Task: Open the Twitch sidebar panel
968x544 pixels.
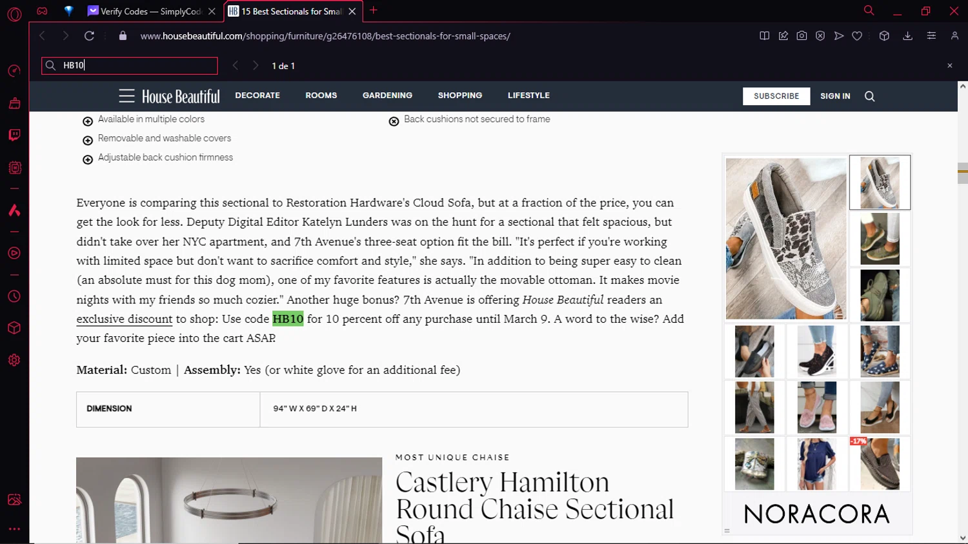Action: 14,135
